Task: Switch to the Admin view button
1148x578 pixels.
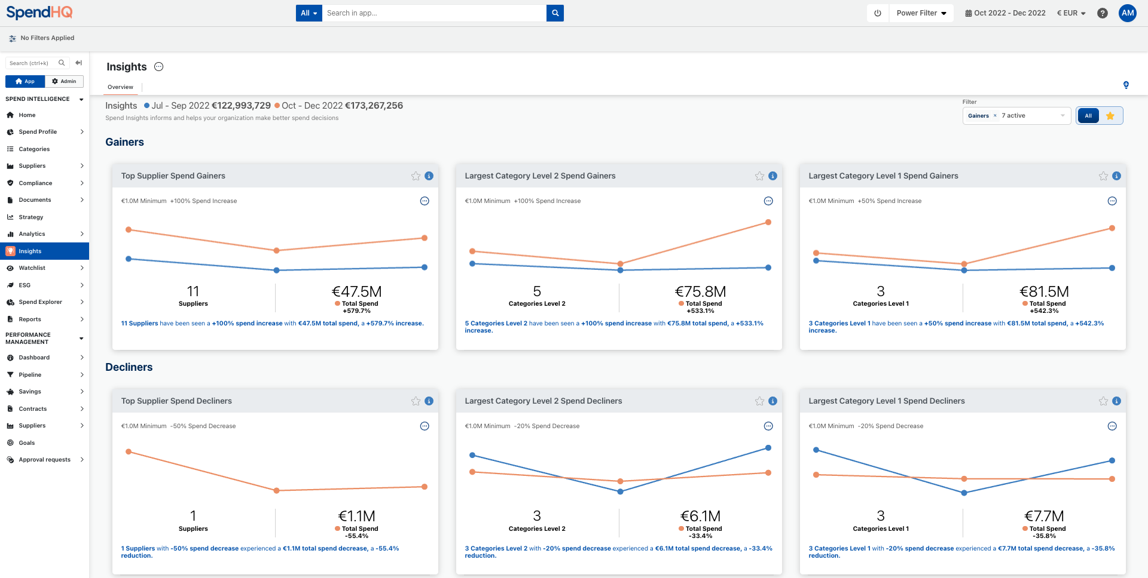Action: [64, 81]
